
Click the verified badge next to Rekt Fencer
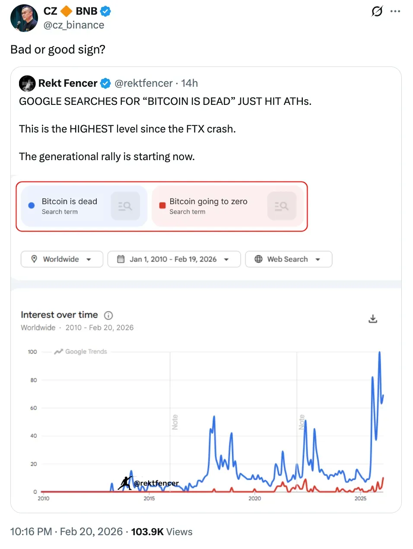click(105, 83)
